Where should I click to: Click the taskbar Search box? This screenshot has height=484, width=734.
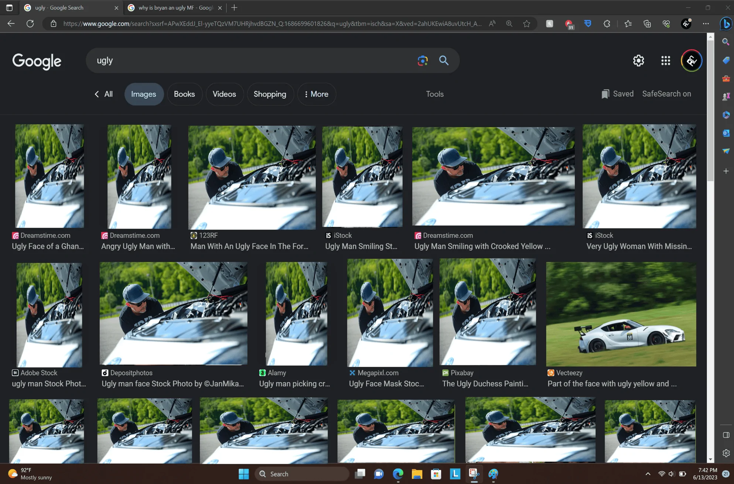302,474
